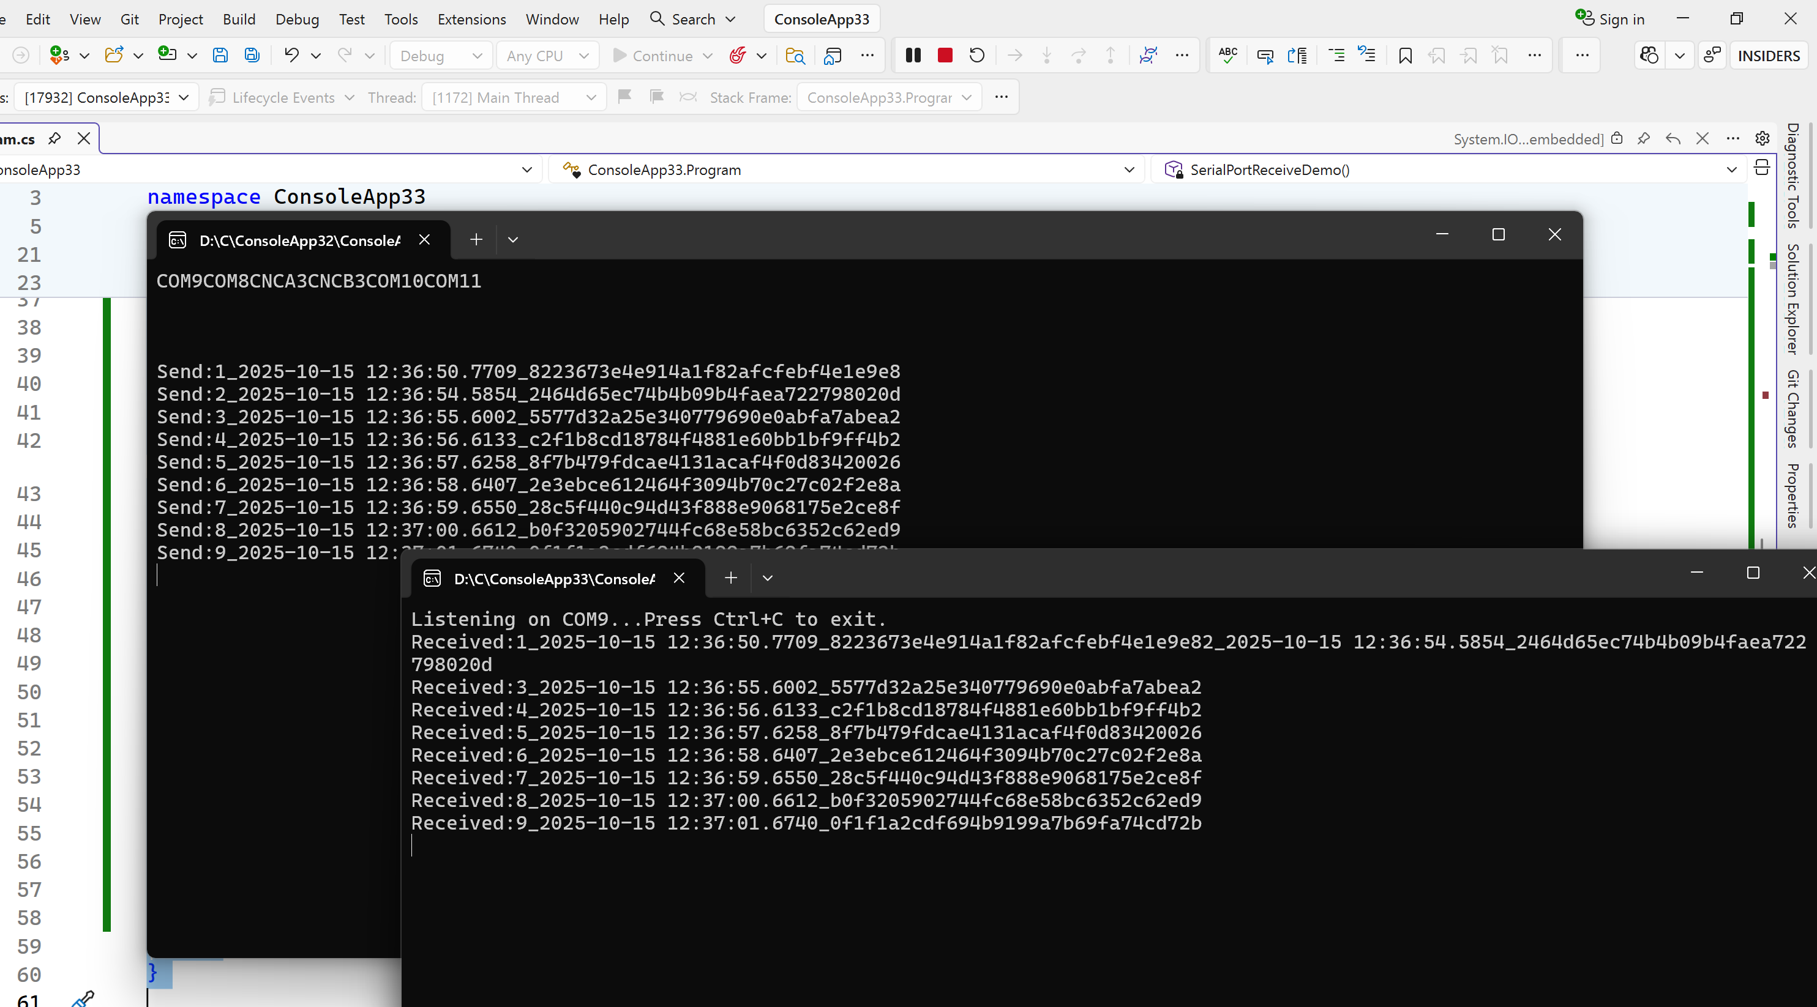Viewport: 1817px width, 1007px height.
Task: Click the Restart debugging icon
Action: coord(976,55)
